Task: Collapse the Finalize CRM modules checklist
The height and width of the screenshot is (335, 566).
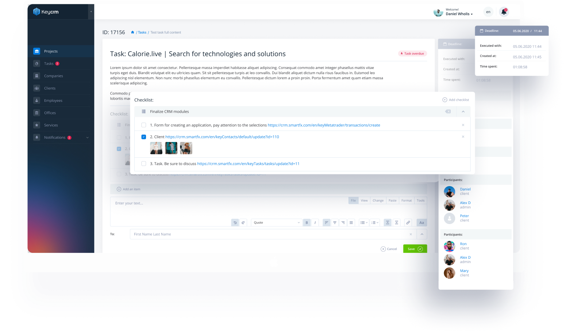Action: click(x=463, y=112)
